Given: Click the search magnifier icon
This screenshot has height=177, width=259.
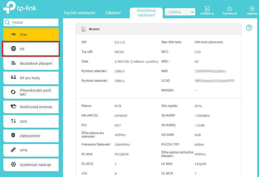Looking at the screenshot, I should pos(8,22).
